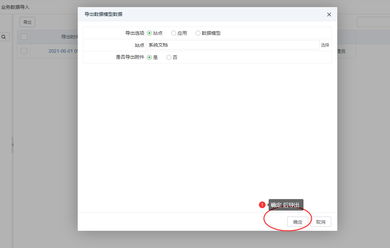Click the 确定 button to export

(x=298, y=222)
